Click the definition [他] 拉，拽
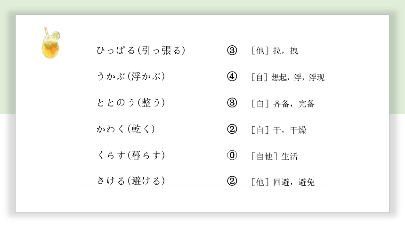The height and width of the screenshot is (228, 405). [275, 51]
